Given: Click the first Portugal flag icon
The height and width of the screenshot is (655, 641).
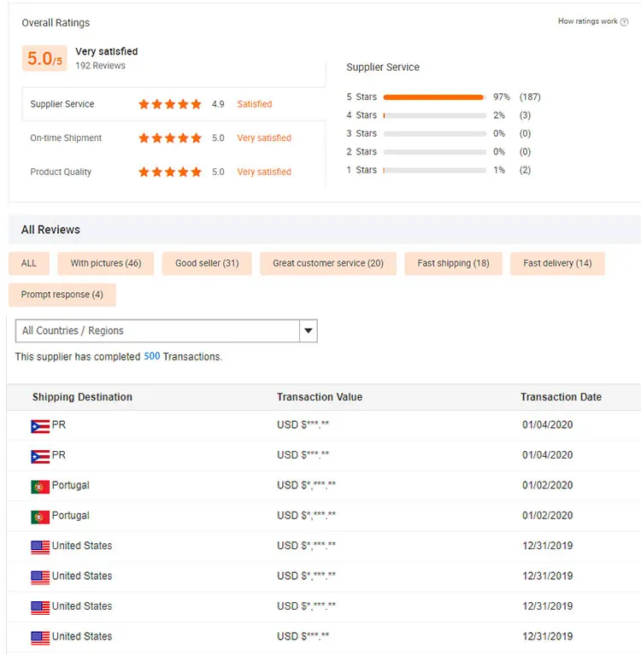Looking at the screenshot, I should [40, 486].
